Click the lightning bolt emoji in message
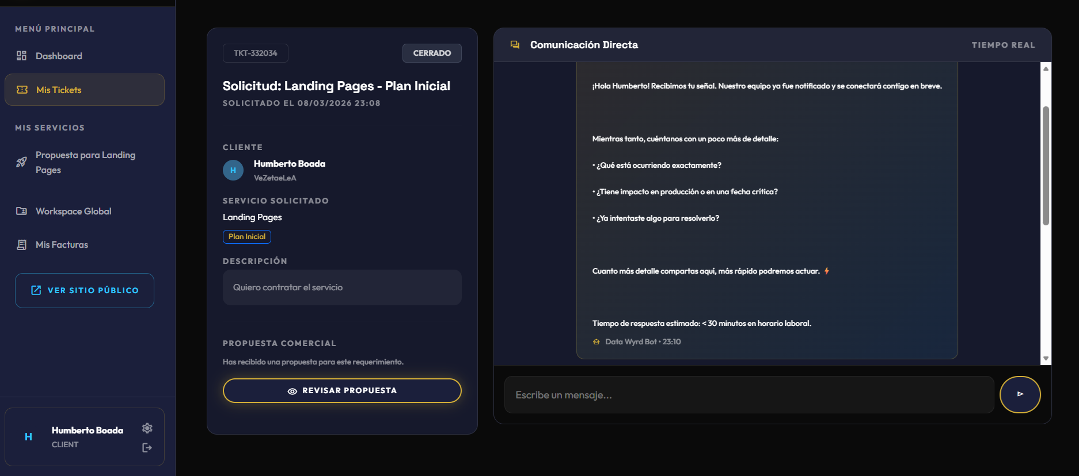The height and width of the screenshot is (476, 1079). point(827,271)
